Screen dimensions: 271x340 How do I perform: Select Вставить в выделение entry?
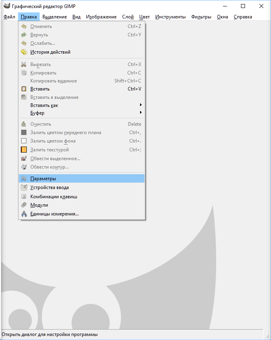82,97
